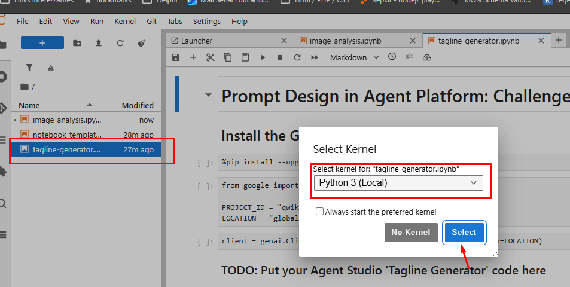Image resolution: width=570 pixels, height=287 pixels.
Task: Open the Settings menu
Action: pyautogui.click(x=206, y=21)
